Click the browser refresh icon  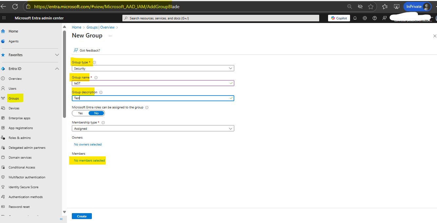click(x=15, y=7)
